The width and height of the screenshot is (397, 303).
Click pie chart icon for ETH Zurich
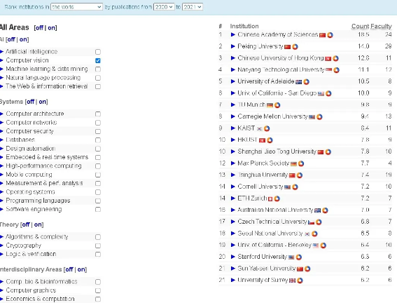(277, 198)
